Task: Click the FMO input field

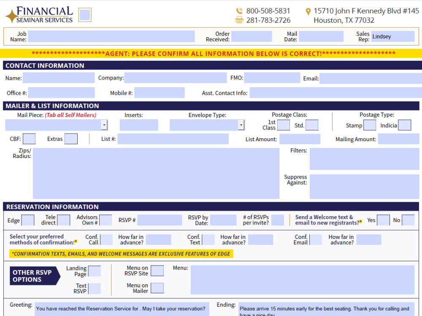Action: tap(272, 78)
